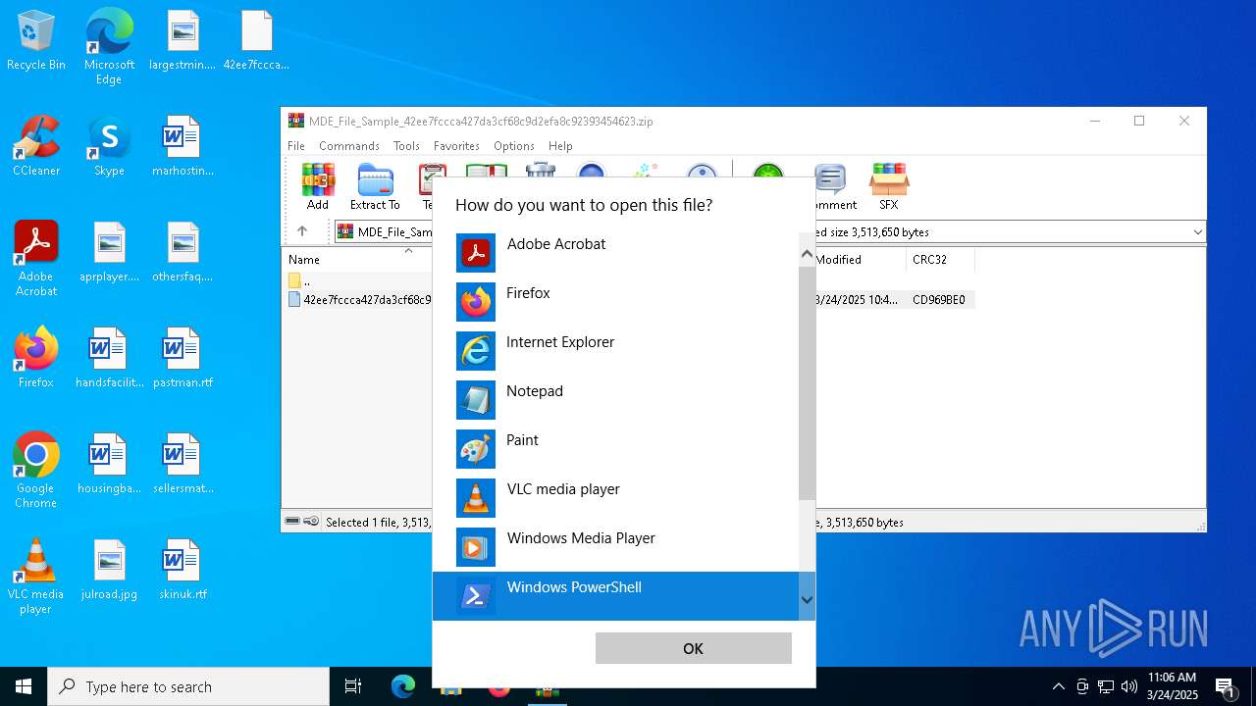Open WinRAR Tools menu
Viewport: 1256px width, 706px height.
406,146
